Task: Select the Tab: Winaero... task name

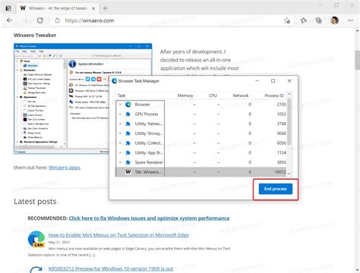Action: click(148, 171)
